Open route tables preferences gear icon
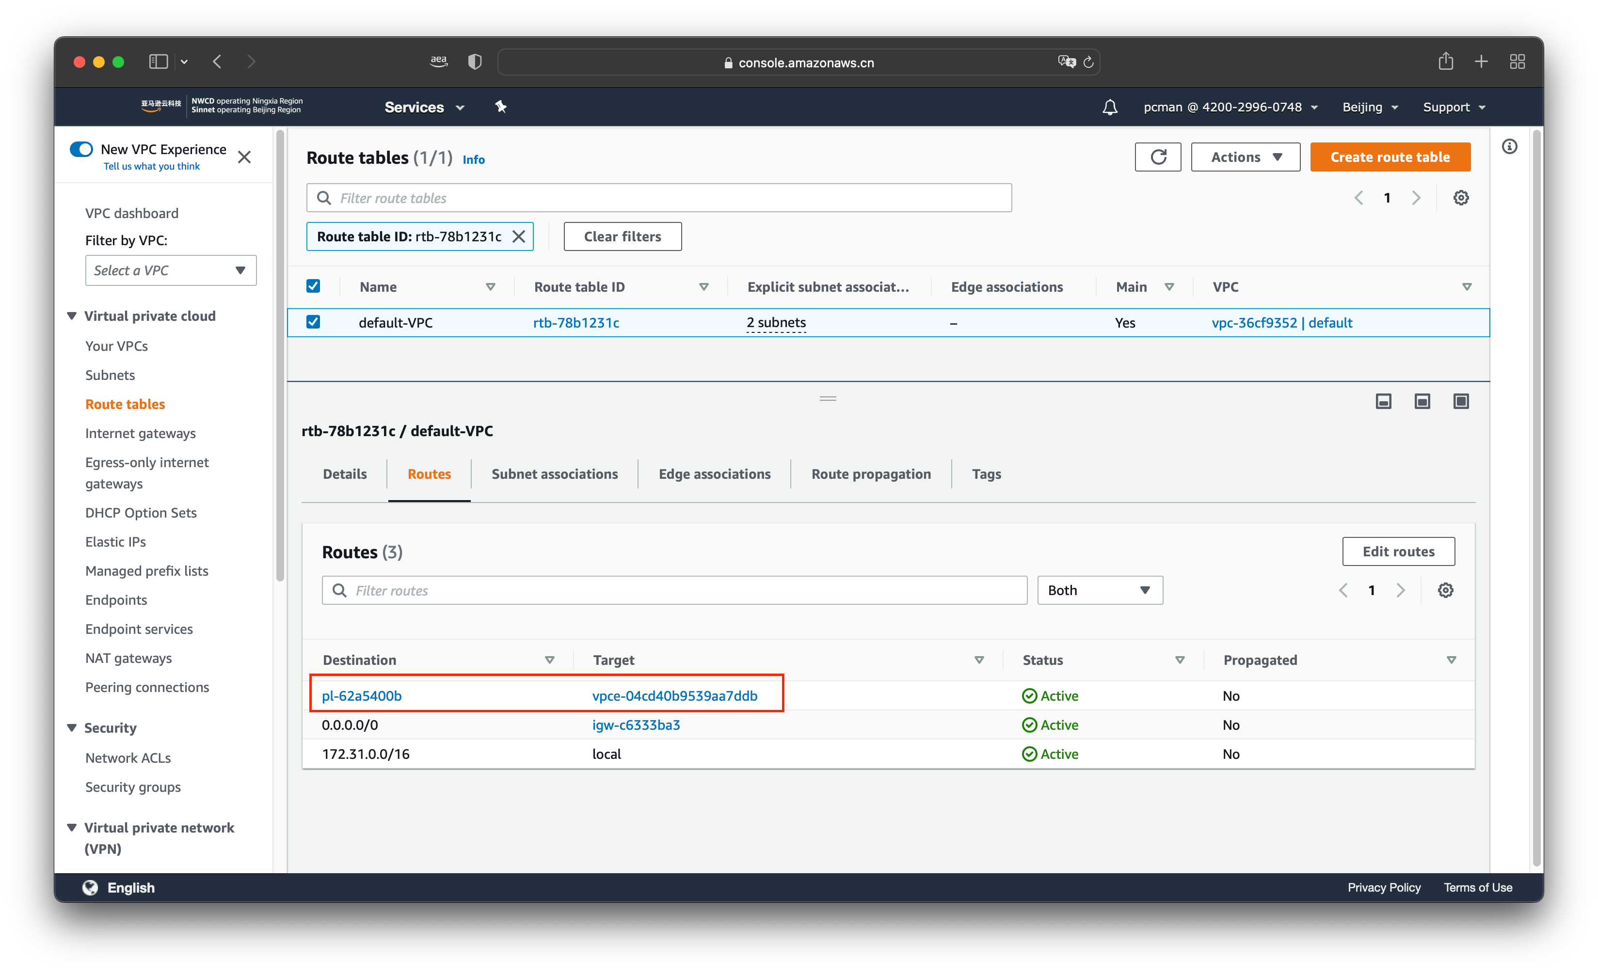This screenshot has width=1598, height=974. click(1460, 198)
